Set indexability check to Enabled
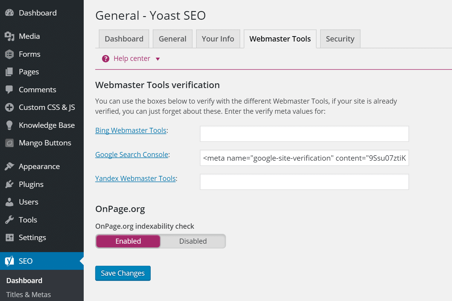This screenshot has width=452, height=301. [128, 241]
